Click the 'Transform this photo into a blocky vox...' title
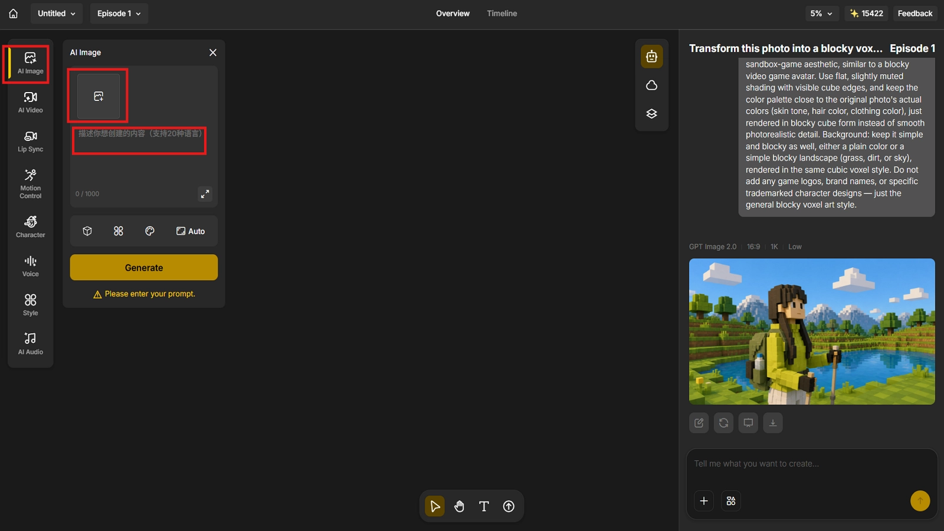 click(x=786, y=48)
